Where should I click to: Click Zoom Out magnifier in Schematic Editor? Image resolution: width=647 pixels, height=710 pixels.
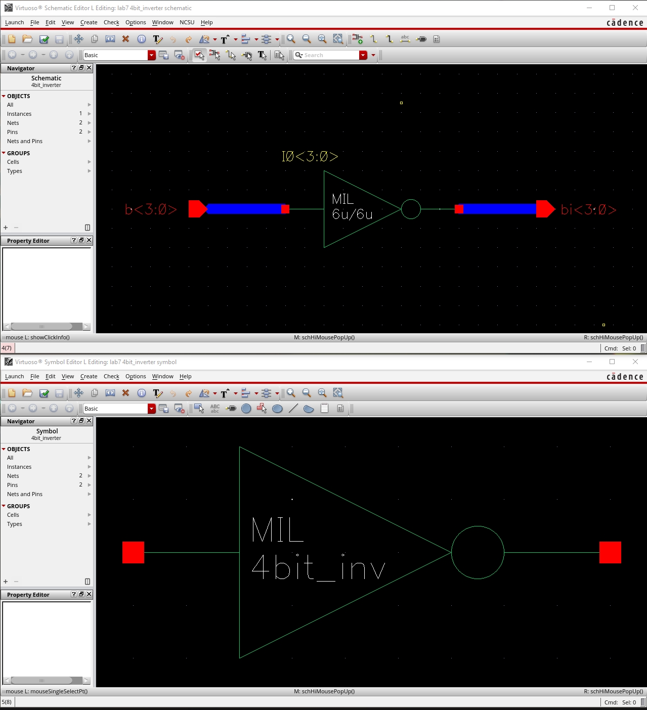307,39
